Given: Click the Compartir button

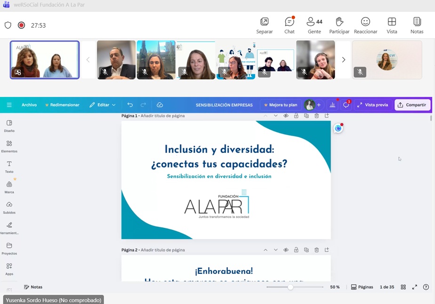Looking at the screenshot, I should 412,105.
